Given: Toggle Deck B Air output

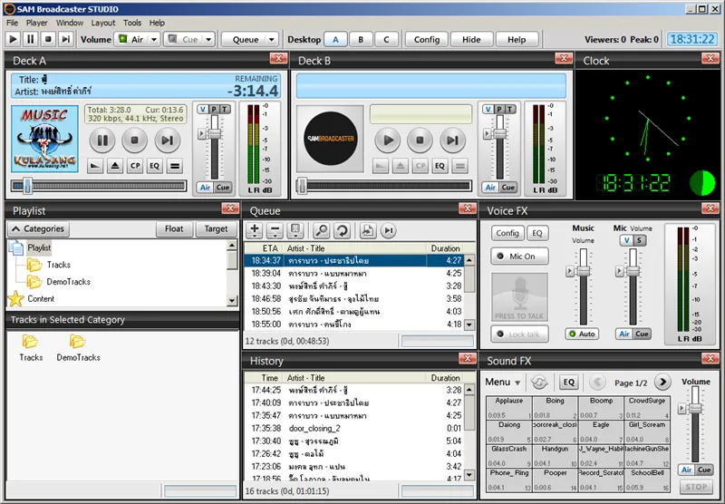Looking at the screenshot, I should pos(490,188).
